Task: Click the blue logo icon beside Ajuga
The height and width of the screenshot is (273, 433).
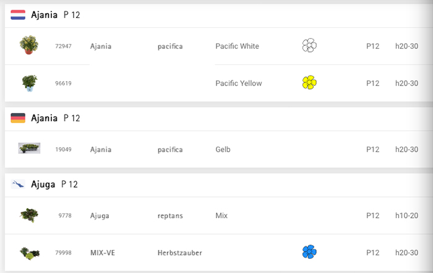Action: tap(18, 184)
